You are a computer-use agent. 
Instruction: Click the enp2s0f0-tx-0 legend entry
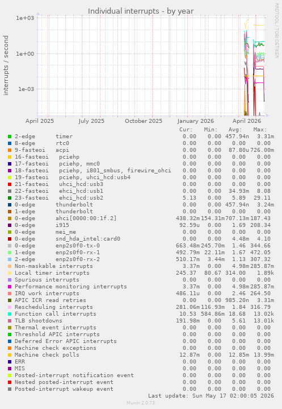pyautogui.click(x=57, y=246)
